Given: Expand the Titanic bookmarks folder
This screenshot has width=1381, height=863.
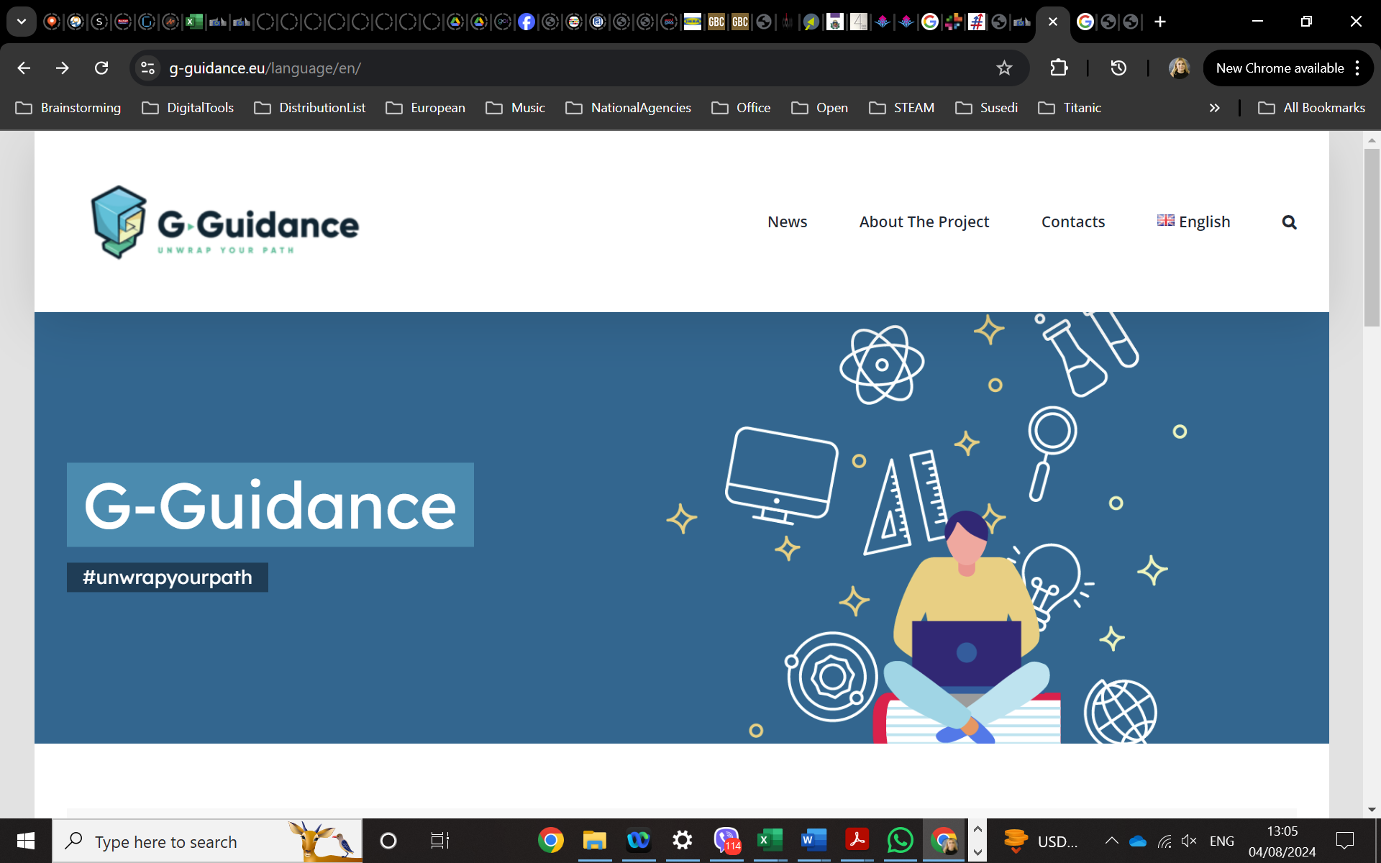Looking at the screenshot, I should coord(1070,108).
